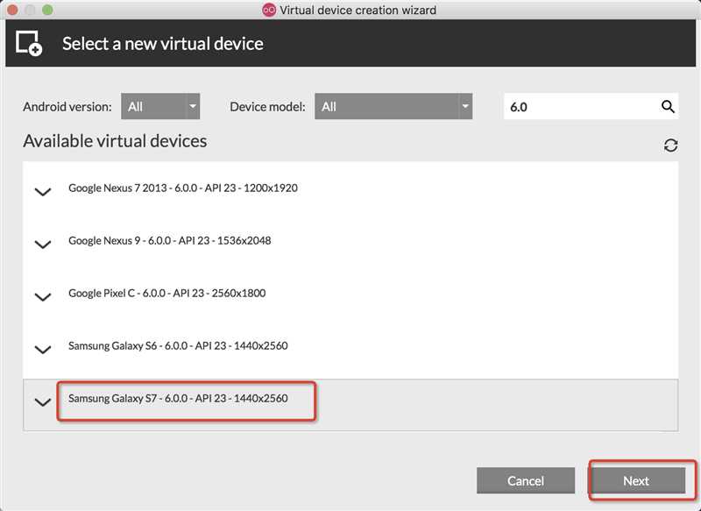Open the Android version dropdown

tap(160, 106)
